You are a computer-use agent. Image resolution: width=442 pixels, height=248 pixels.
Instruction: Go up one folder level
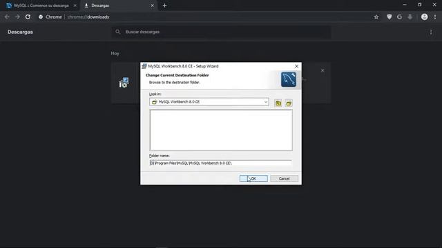tap(278, 103)
